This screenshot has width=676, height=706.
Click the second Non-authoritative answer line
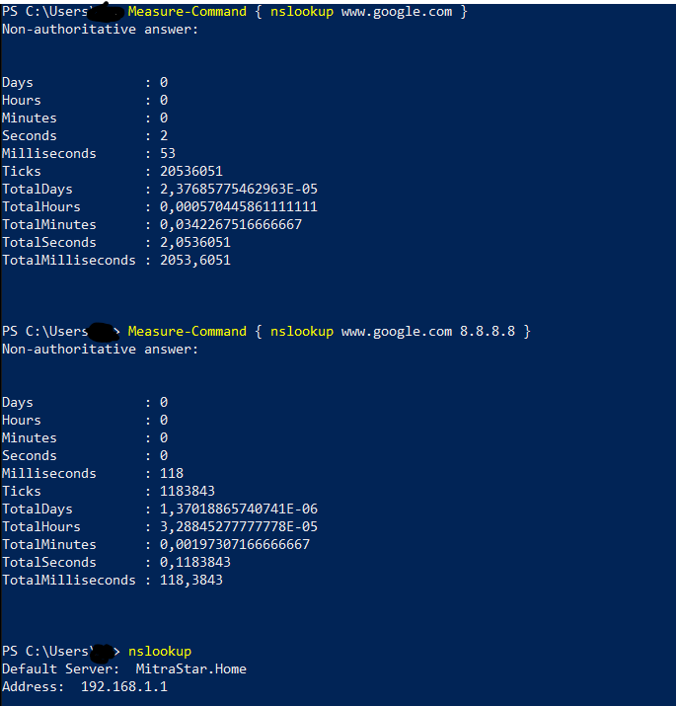coord(101,350)
